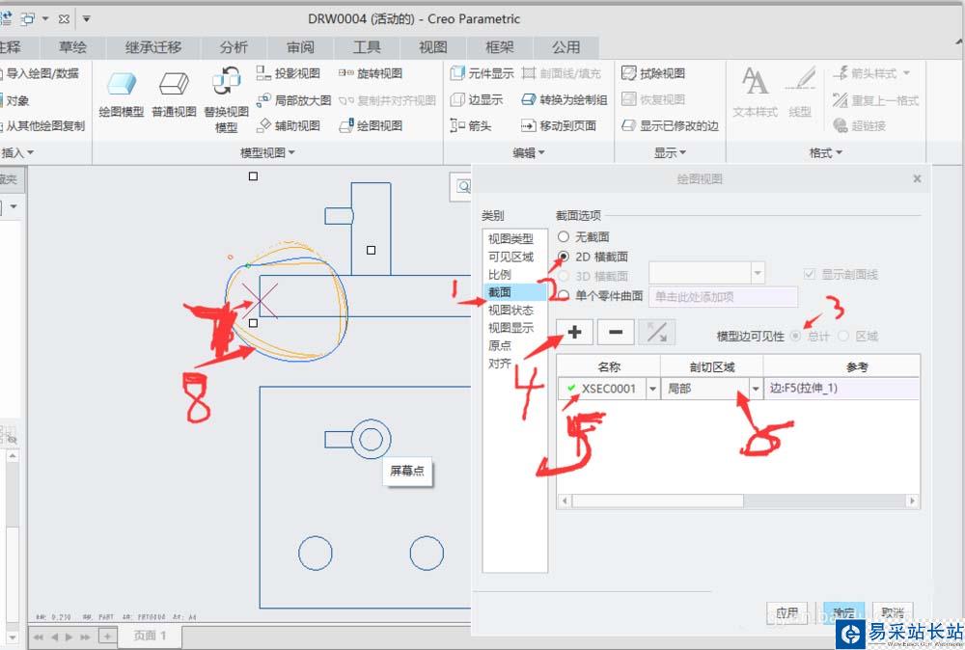Add new sheet with plus button
The height and width of the screenshot is (650, 965).
click(107, 636)
